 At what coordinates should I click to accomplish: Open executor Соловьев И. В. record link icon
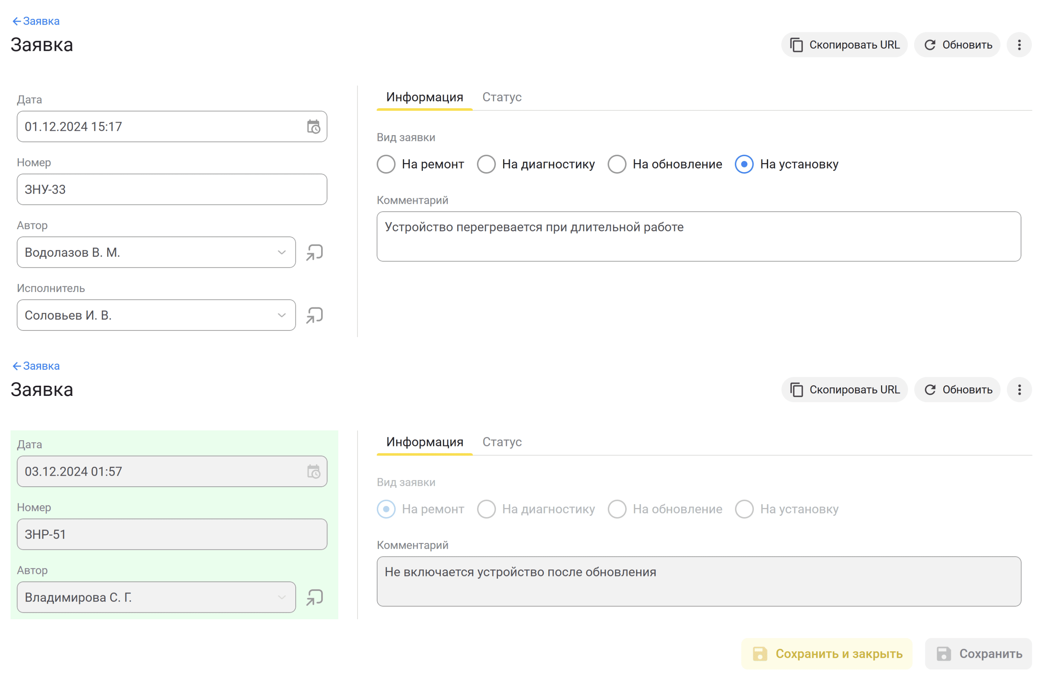pyautogui.click(x=314, y=315)
